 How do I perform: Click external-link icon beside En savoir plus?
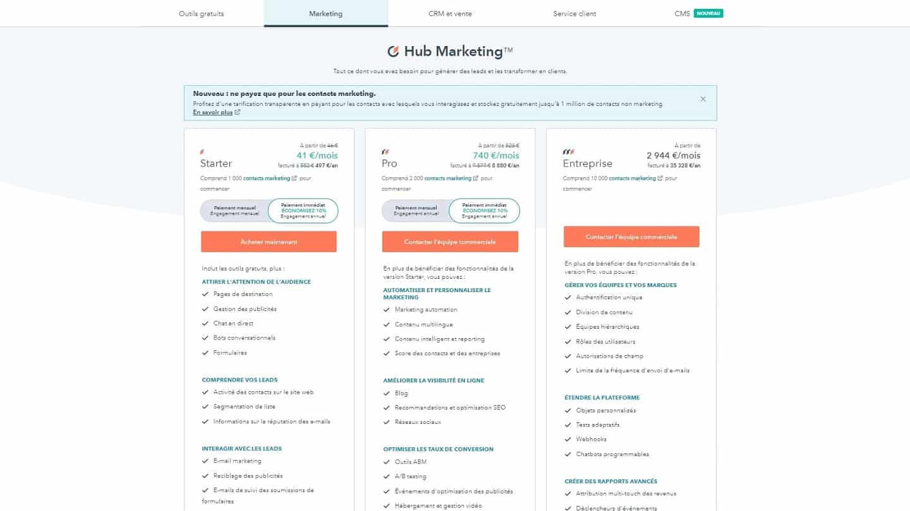point(238,112)
